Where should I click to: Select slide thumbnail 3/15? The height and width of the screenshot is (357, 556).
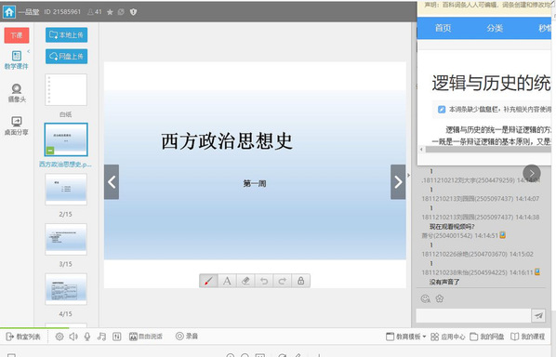click(66, 239)
